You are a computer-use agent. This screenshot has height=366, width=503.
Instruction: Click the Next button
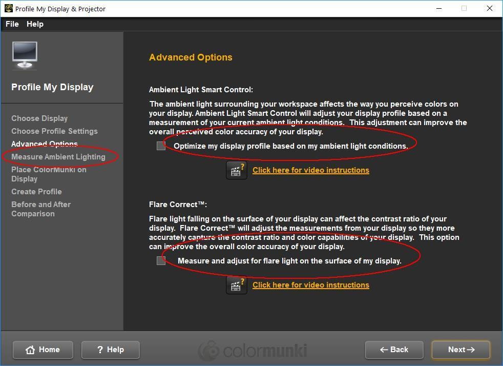click(461, 350)
